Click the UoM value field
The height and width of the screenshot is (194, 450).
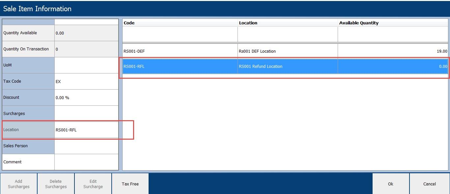86,65
